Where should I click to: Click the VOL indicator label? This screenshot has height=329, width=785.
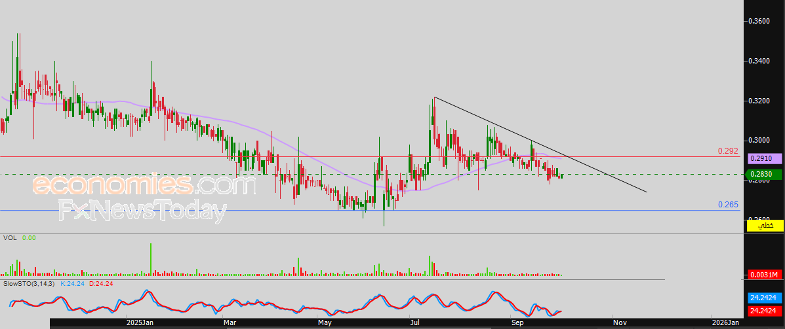[10, 238]
